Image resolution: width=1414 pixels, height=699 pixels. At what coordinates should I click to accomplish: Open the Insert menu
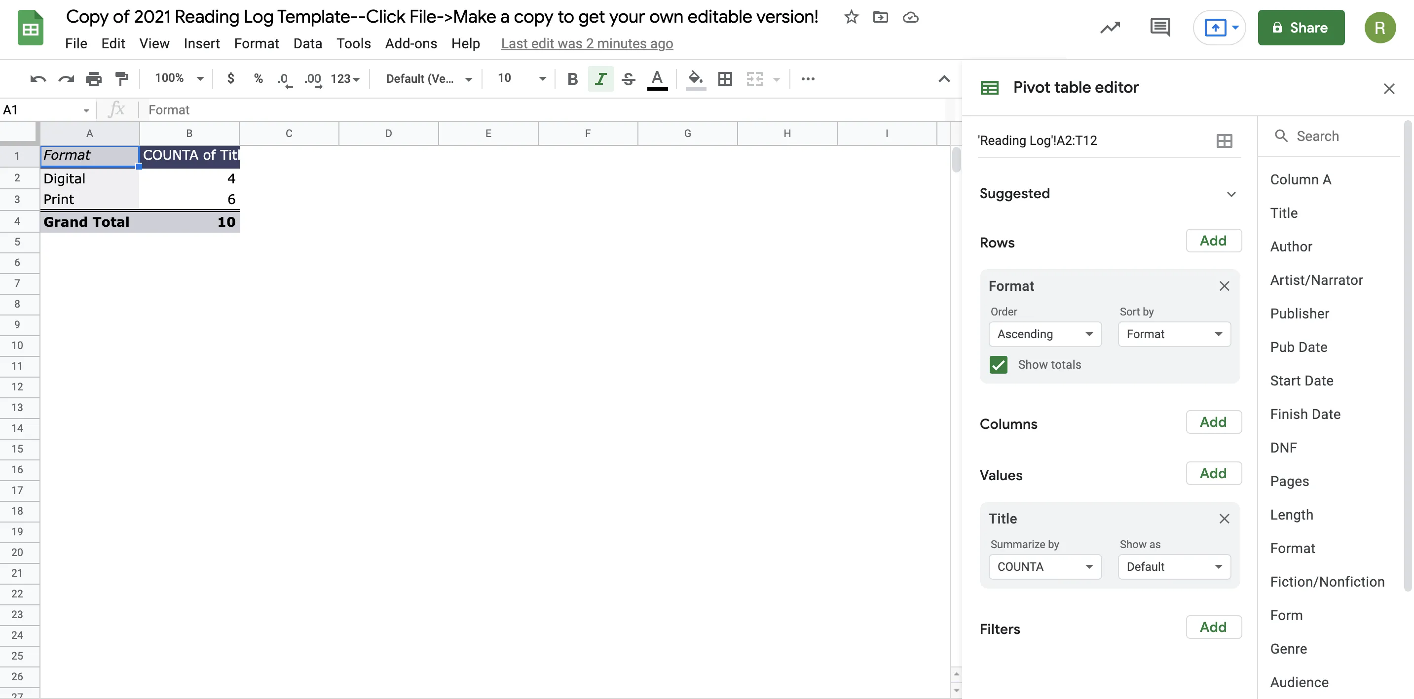pos(201,43)
